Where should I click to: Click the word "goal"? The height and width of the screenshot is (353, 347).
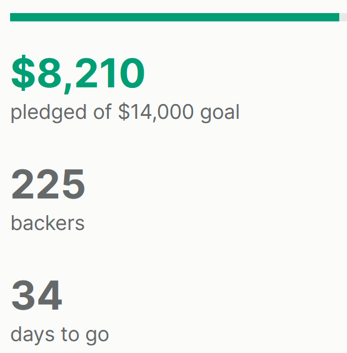pyautogui.click(x=220, y=112)
